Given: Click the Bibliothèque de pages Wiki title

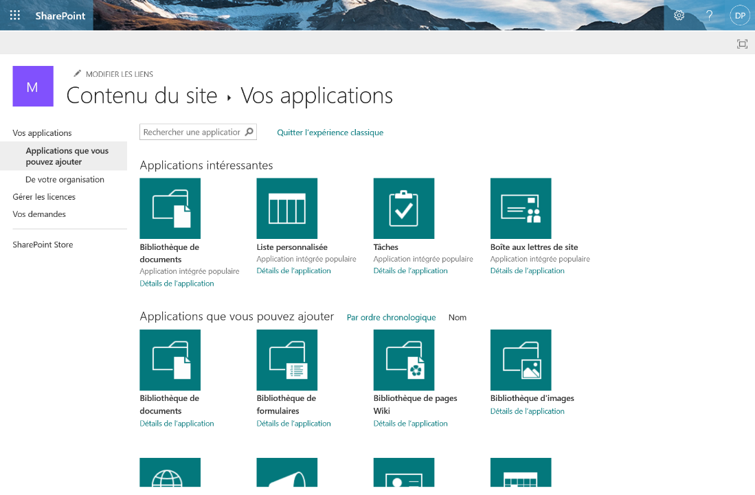Looking at the screenshot, I should (416, 404).
